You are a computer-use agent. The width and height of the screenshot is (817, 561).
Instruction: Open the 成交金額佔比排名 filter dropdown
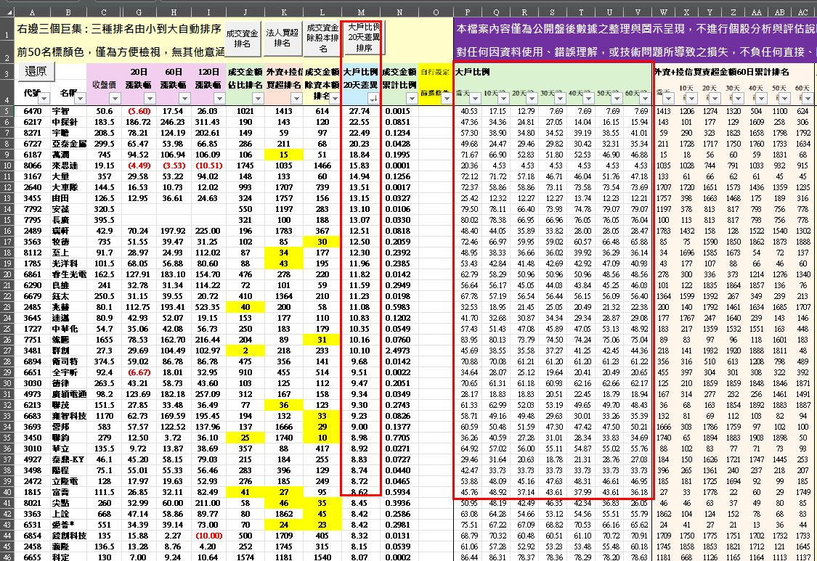point(258,98)
